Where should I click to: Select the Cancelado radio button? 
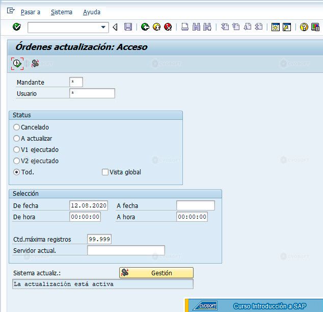tap(16, 127)
